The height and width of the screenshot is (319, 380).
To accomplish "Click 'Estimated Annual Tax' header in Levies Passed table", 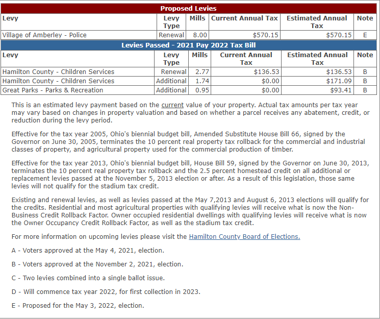I will [317, 59].
